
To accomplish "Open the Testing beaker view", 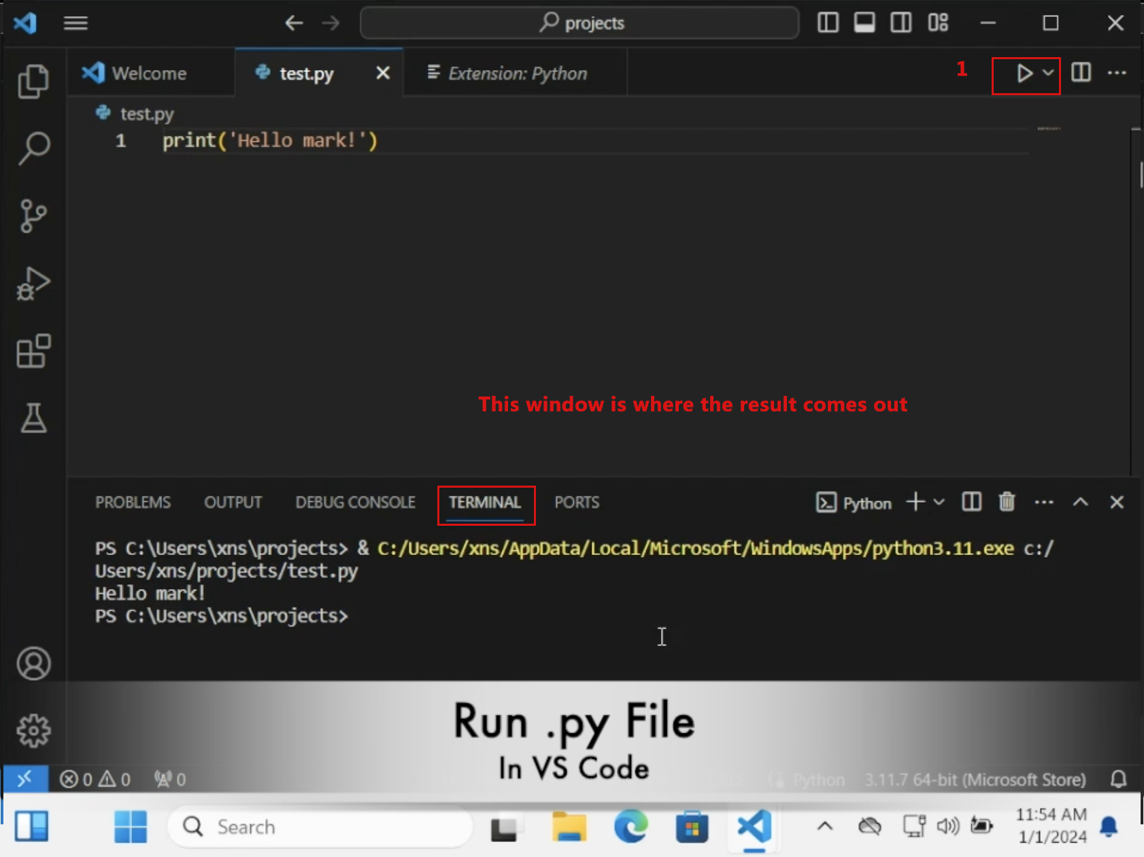I will [33, 418].
